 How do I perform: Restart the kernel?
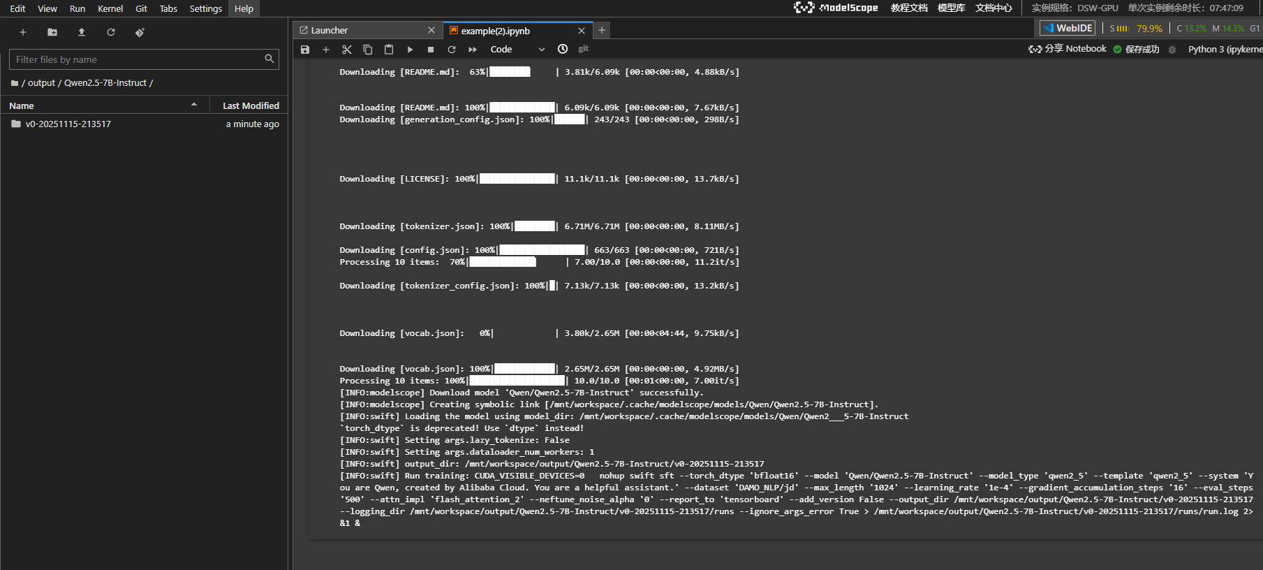point(452,50)
